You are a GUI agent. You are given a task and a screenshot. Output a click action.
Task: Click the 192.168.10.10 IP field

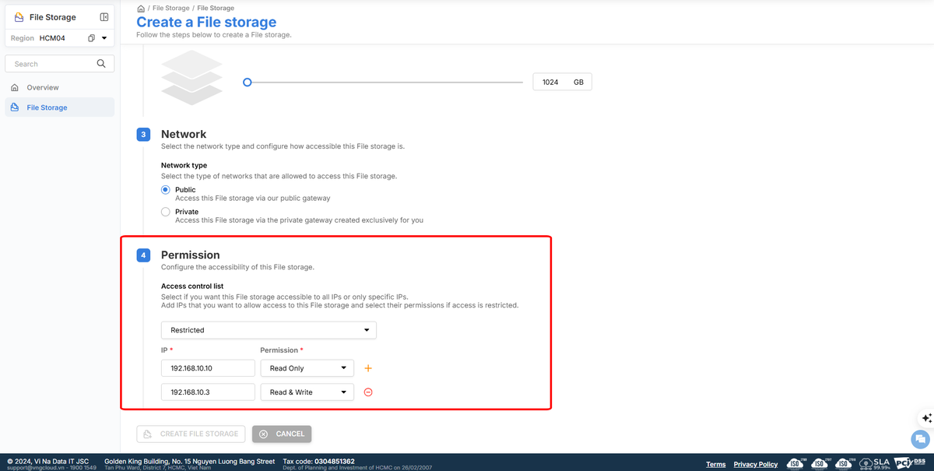click(x=208, y=368)
